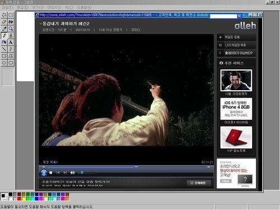Image resolution: width=280 pixels, height=210 pixels.
Task: Pick the black swatch in the palette
Action: click(x=11, y=194)
